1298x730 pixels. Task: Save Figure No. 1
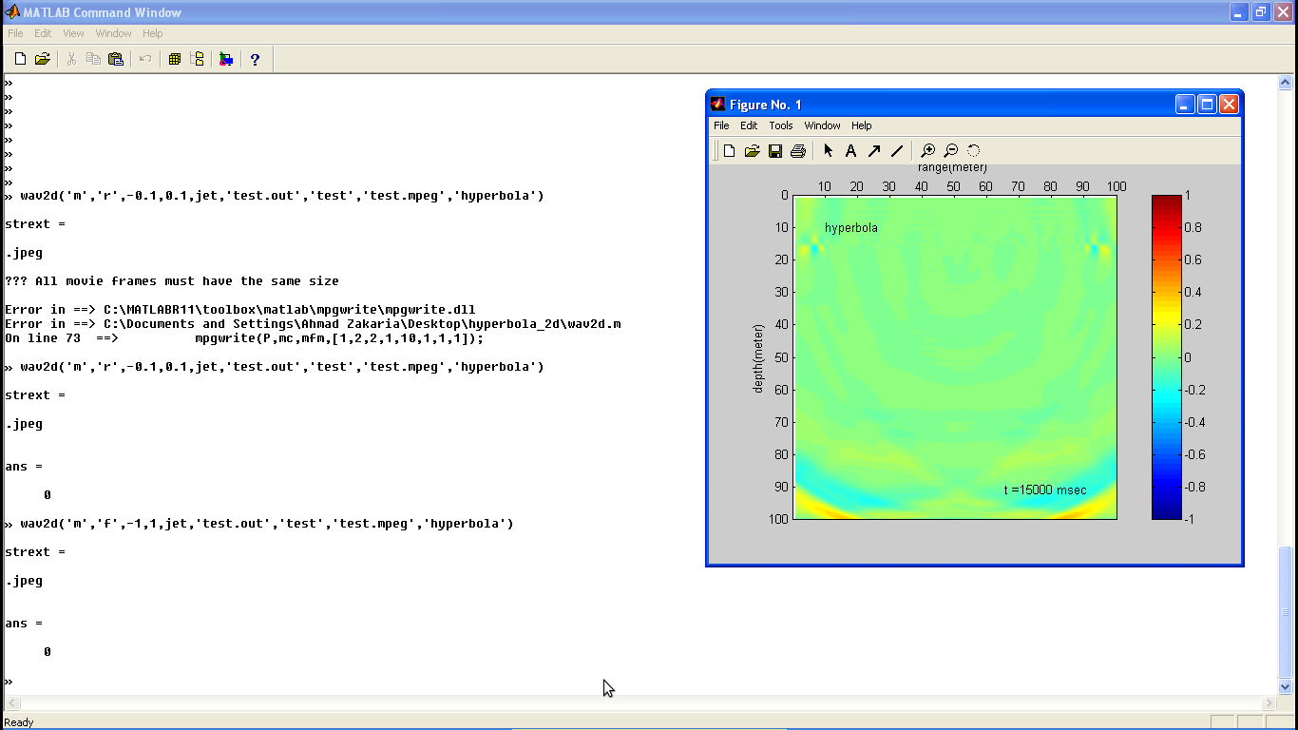(774, 150)
